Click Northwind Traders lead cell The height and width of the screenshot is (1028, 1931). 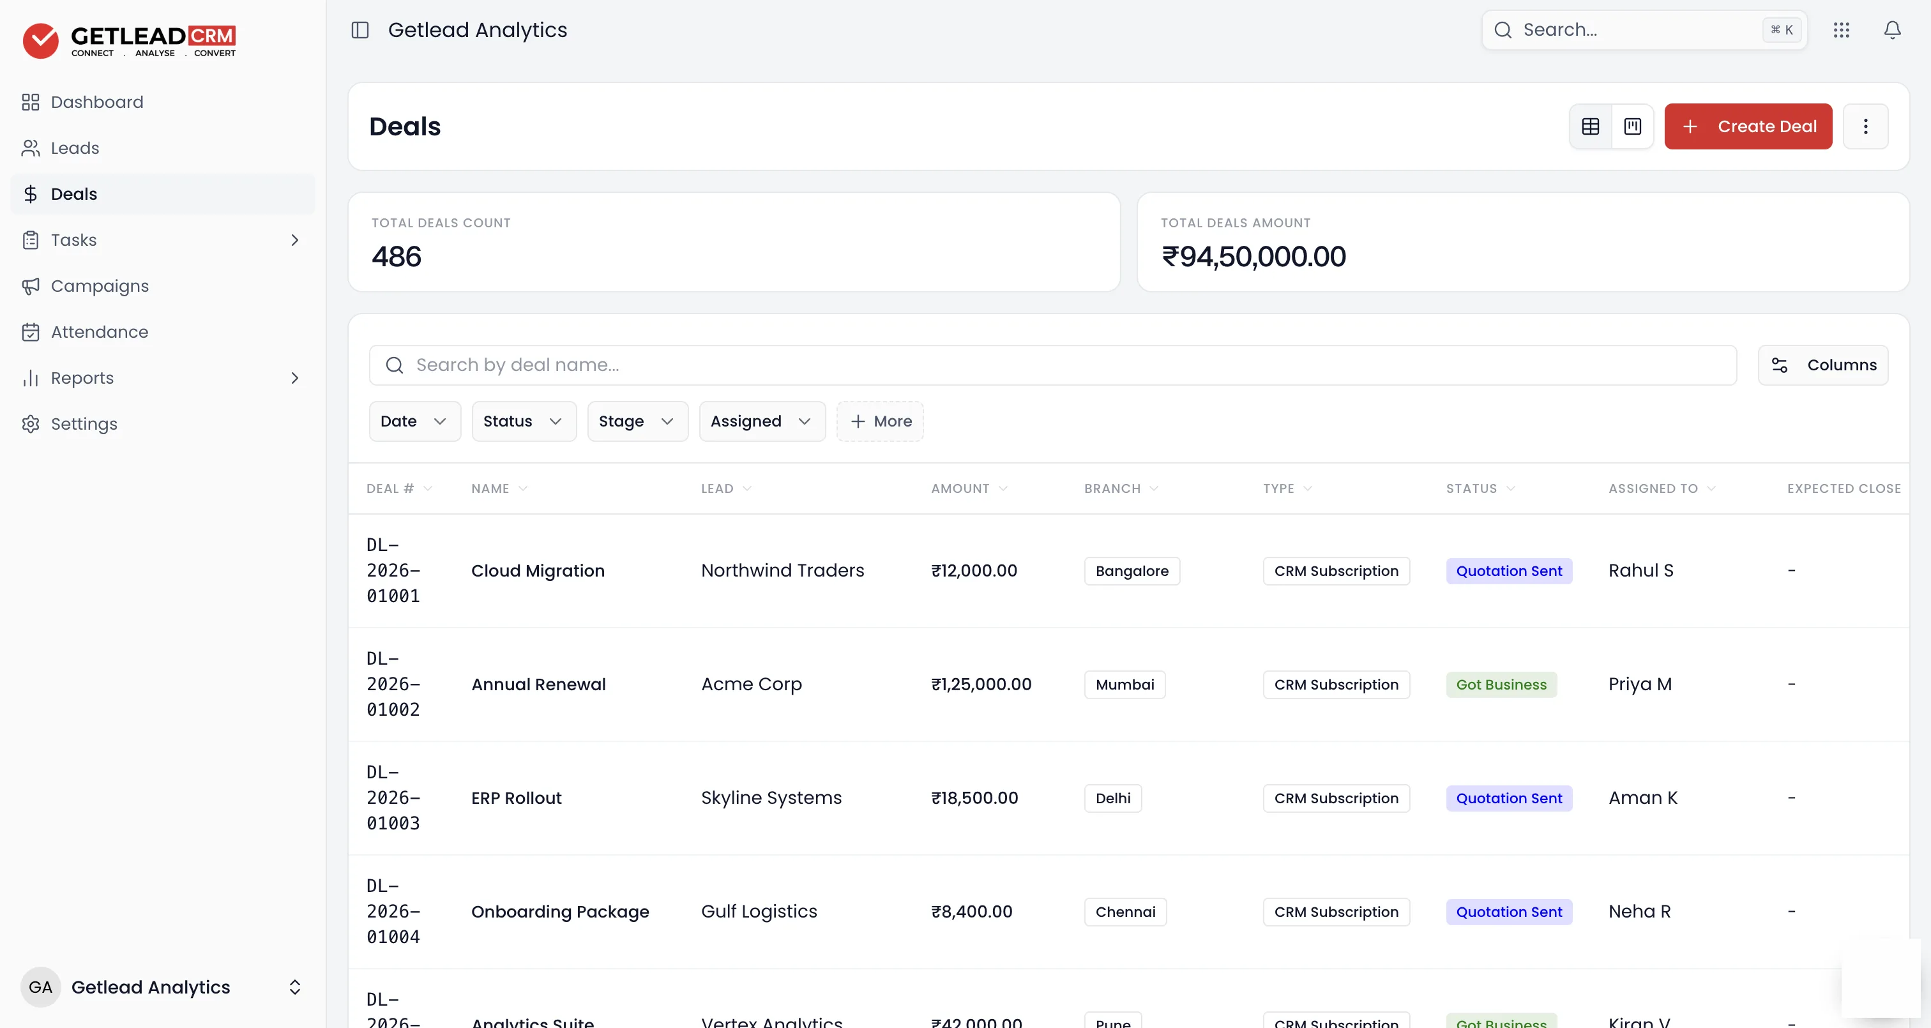click(782, 571)
